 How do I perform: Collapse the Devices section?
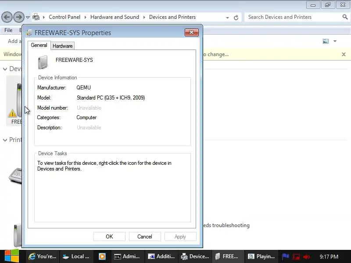(5, 69)
